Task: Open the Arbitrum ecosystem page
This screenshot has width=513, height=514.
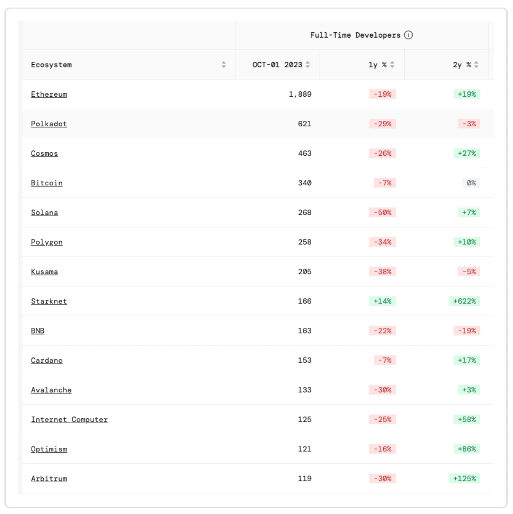Action: [x=49, y=478]
